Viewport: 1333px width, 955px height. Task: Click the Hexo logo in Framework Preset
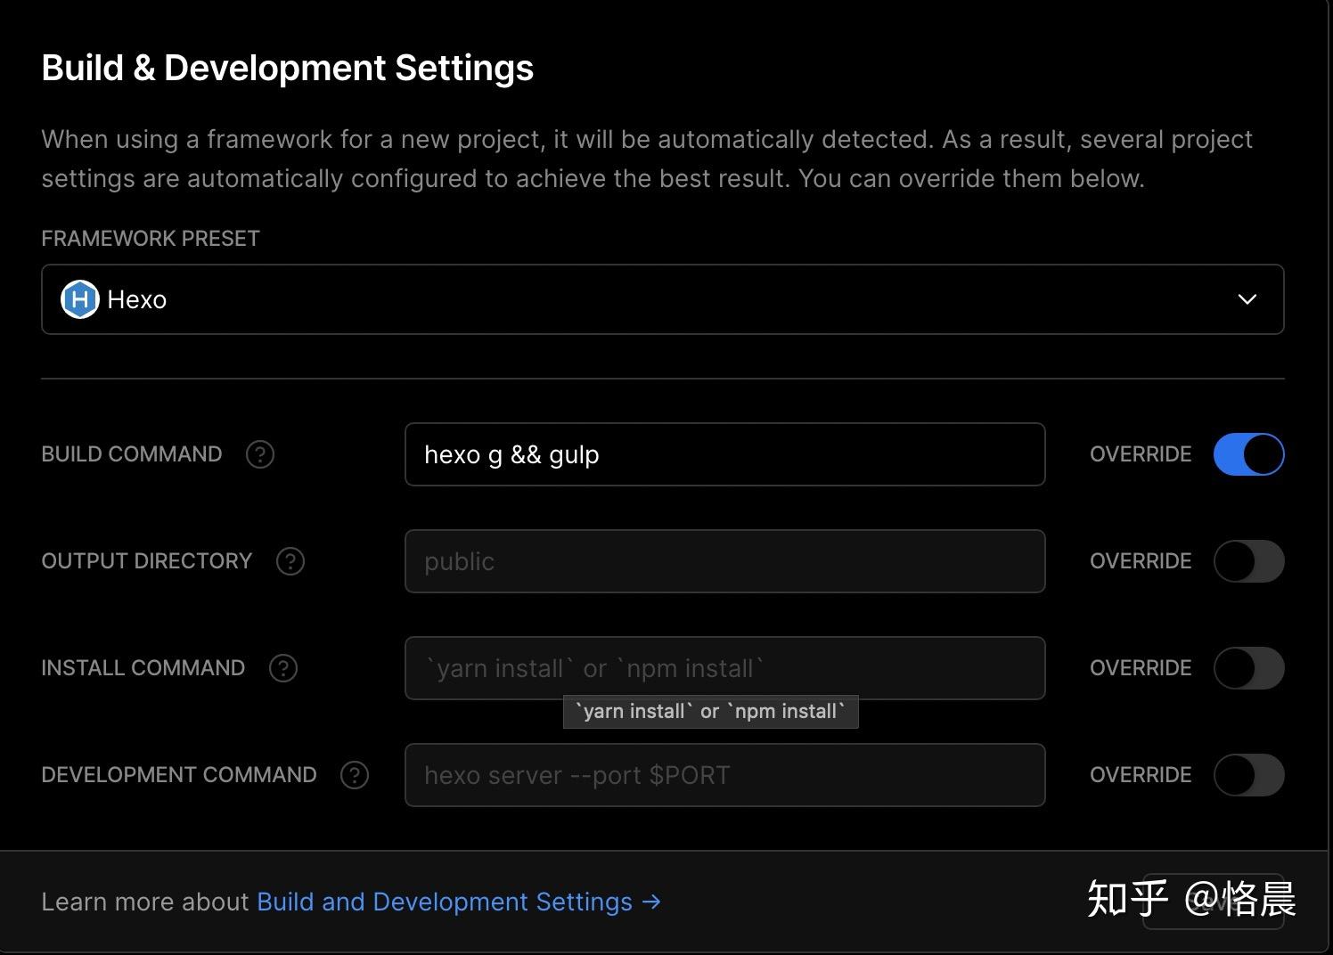point(79,299)
